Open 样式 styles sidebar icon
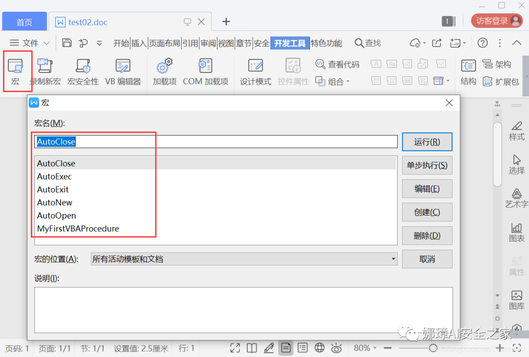 (517, 131)
